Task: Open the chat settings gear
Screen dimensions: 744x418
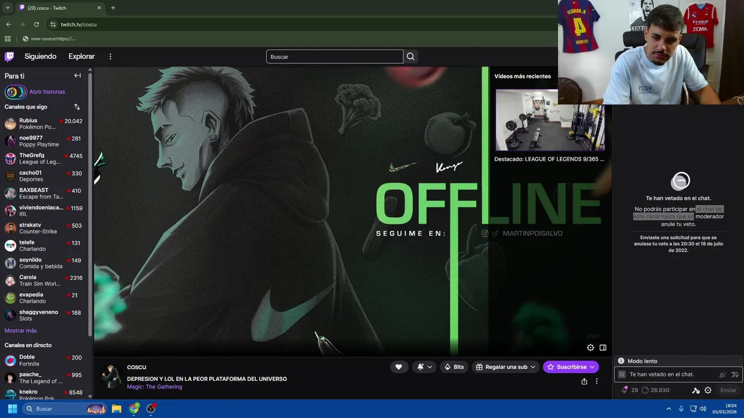Action: (x=708, y=390)
